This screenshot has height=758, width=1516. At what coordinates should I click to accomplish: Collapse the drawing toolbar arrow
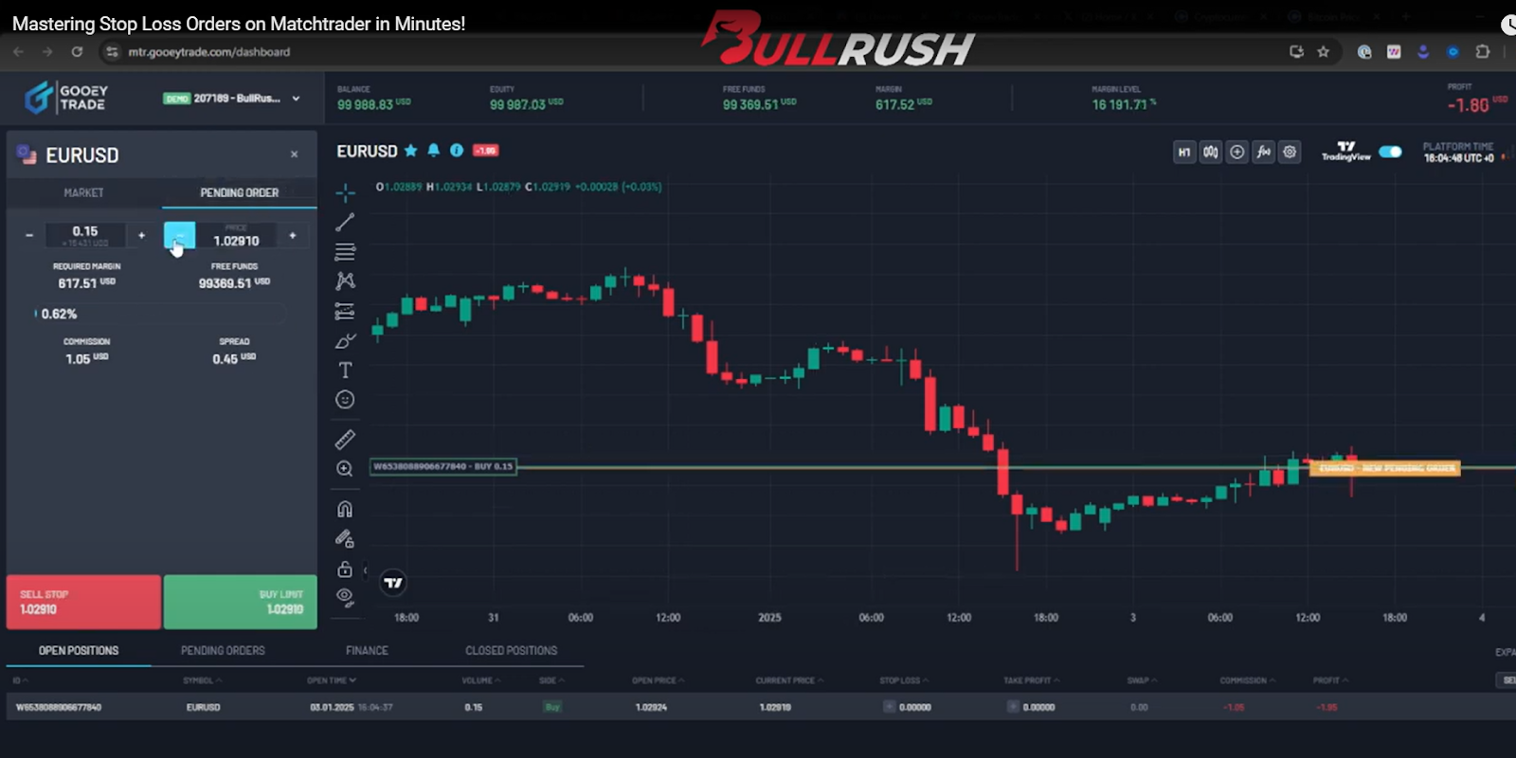pyautogui.click(x=365, y=570)
